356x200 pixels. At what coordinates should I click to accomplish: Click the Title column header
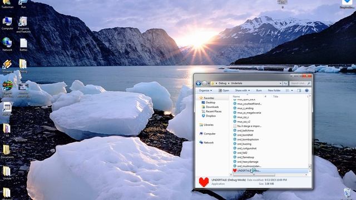(276, 97)
